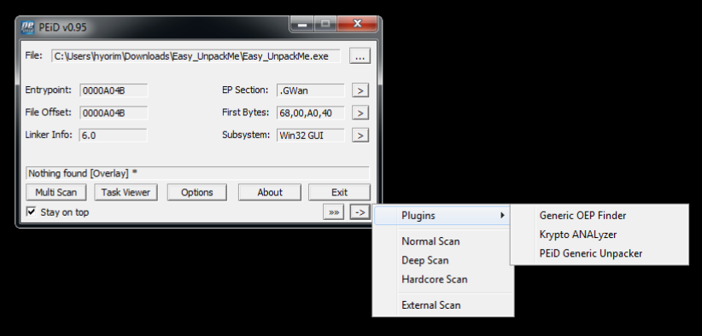The image size is (702, 336).
Task: Click the Multi Scan button
Action: click(x=56, y=193)
